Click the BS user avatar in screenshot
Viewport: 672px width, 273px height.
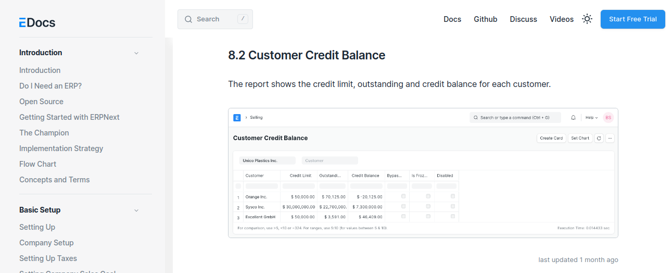(x=608, y=118)
